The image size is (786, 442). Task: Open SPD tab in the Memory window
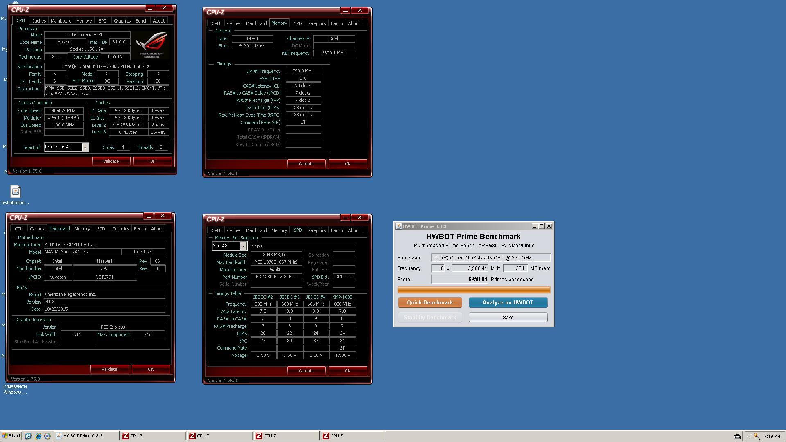pos(298,23)
